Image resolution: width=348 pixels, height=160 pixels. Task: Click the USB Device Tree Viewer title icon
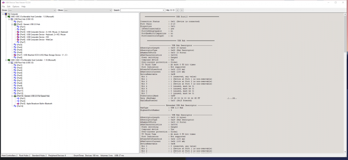point(3,2)
